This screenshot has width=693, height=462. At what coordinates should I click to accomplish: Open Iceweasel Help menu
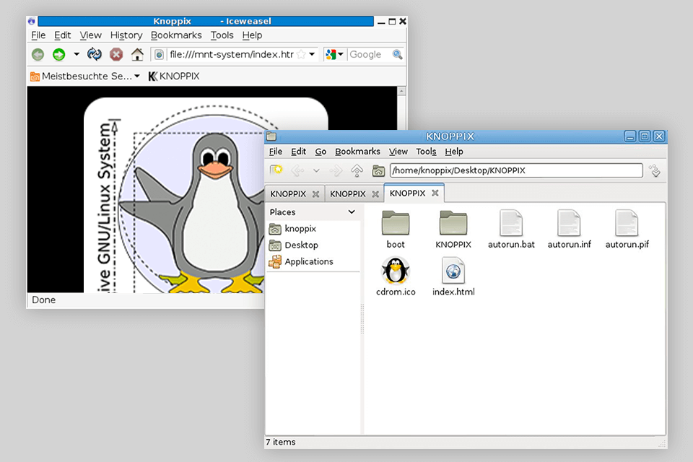(252, 35)
